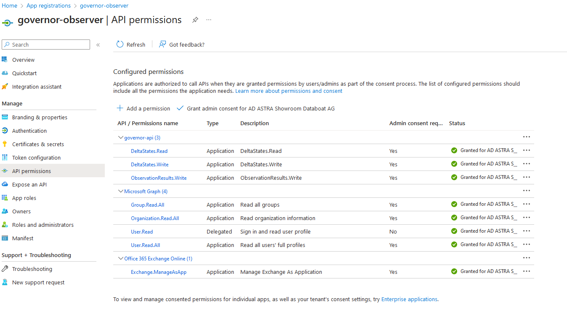Open the User.Read delegated permission

coord(141,231)
